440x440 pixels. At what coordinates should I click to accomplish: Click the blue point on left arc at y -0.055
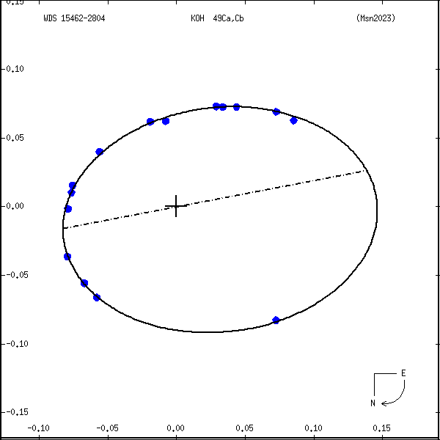tap(84, 283)
